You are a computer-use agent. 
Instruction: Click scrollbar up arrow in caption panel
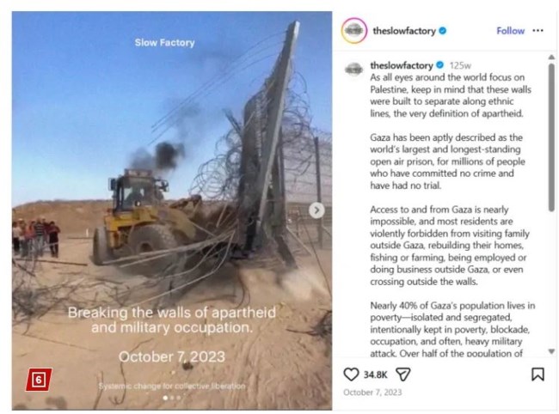[551, 57]
